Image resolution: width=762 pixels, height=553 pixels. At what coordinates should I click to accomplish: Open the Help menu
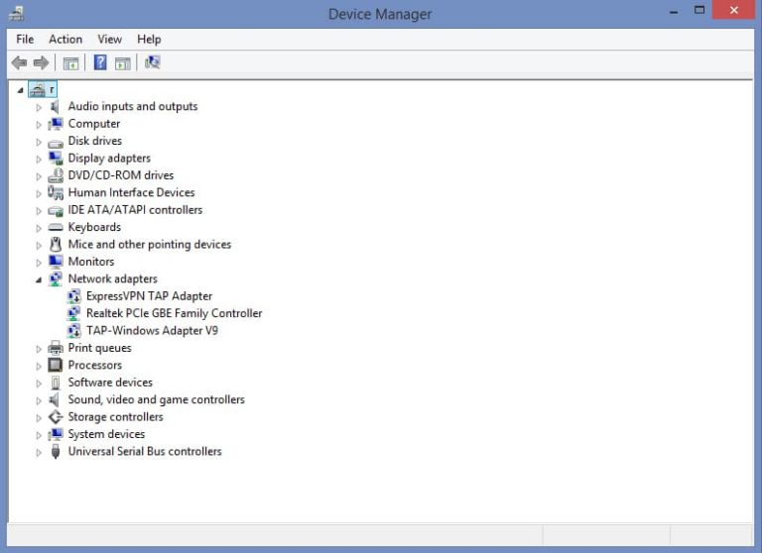(149, 40)
